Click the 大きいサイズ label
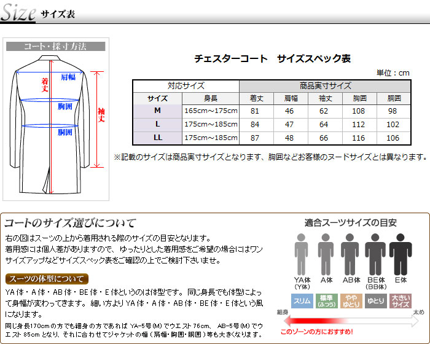The width and height of the screenshot is (430, 344). coord(401,301)
